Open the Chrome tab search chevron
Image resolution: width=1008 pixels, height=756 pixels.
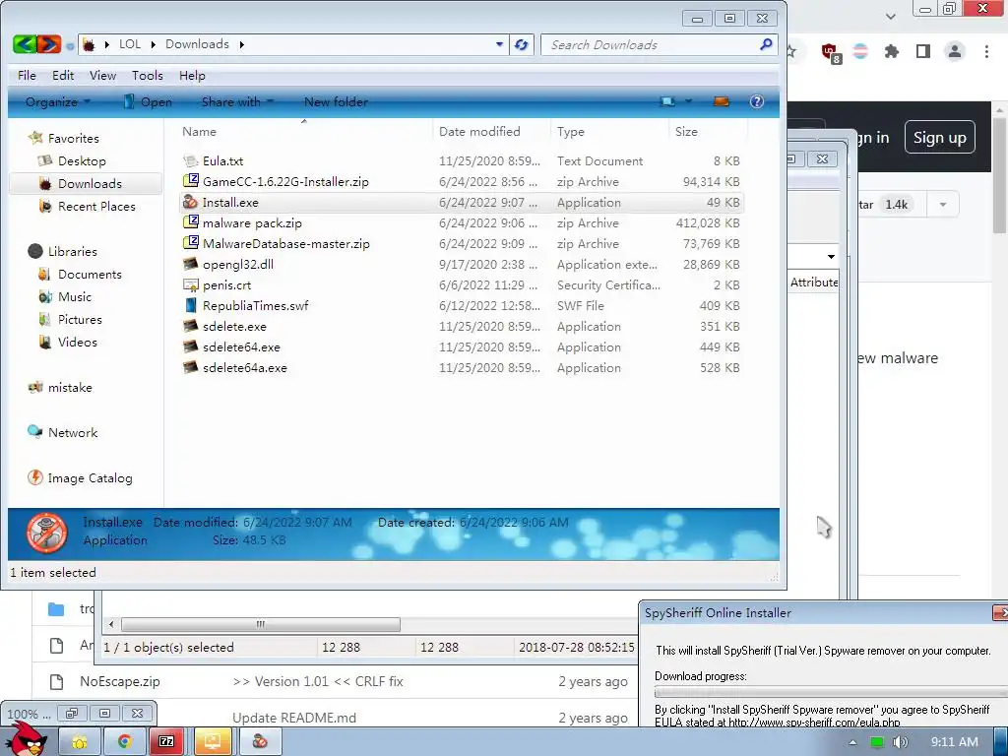890,16
